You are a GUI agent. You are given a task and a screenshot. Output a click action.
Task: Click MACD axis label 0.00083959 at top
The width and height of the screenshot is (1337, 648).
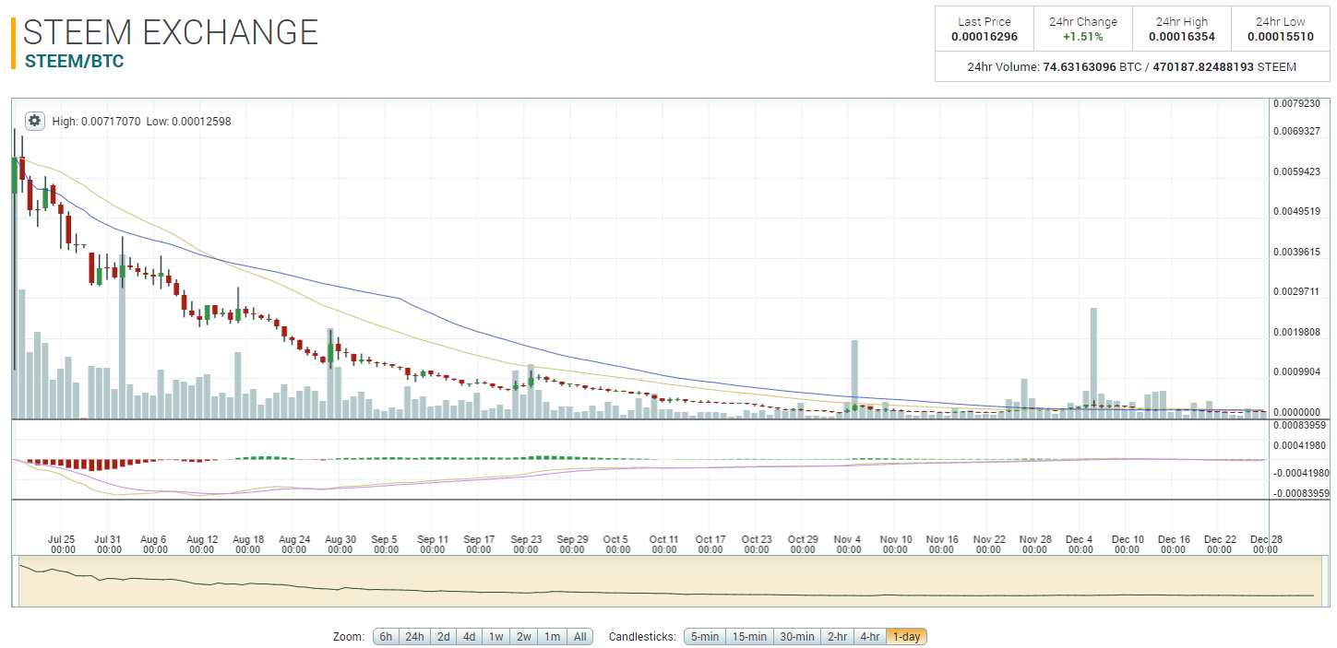point(1300,425)
